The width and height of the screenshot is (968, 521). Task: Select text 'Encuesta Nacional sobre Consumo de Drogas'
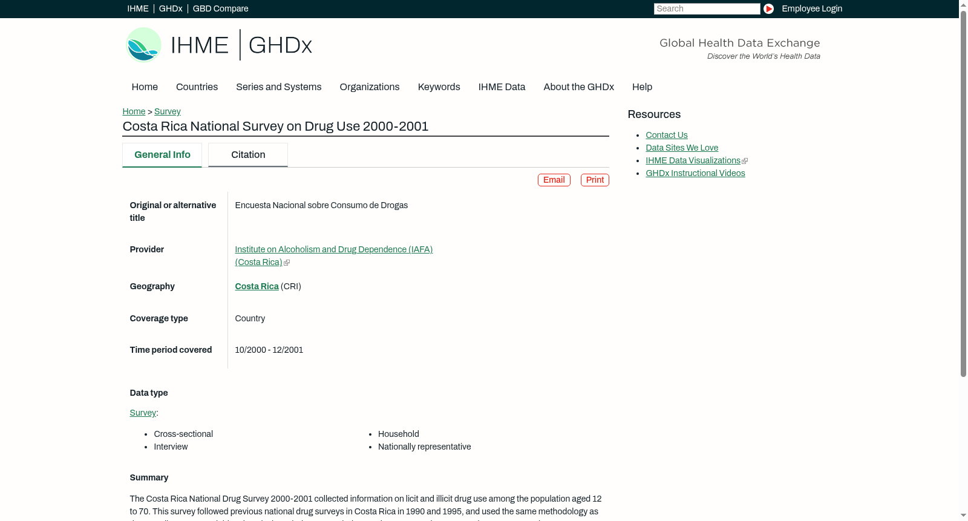pos(321,205)
